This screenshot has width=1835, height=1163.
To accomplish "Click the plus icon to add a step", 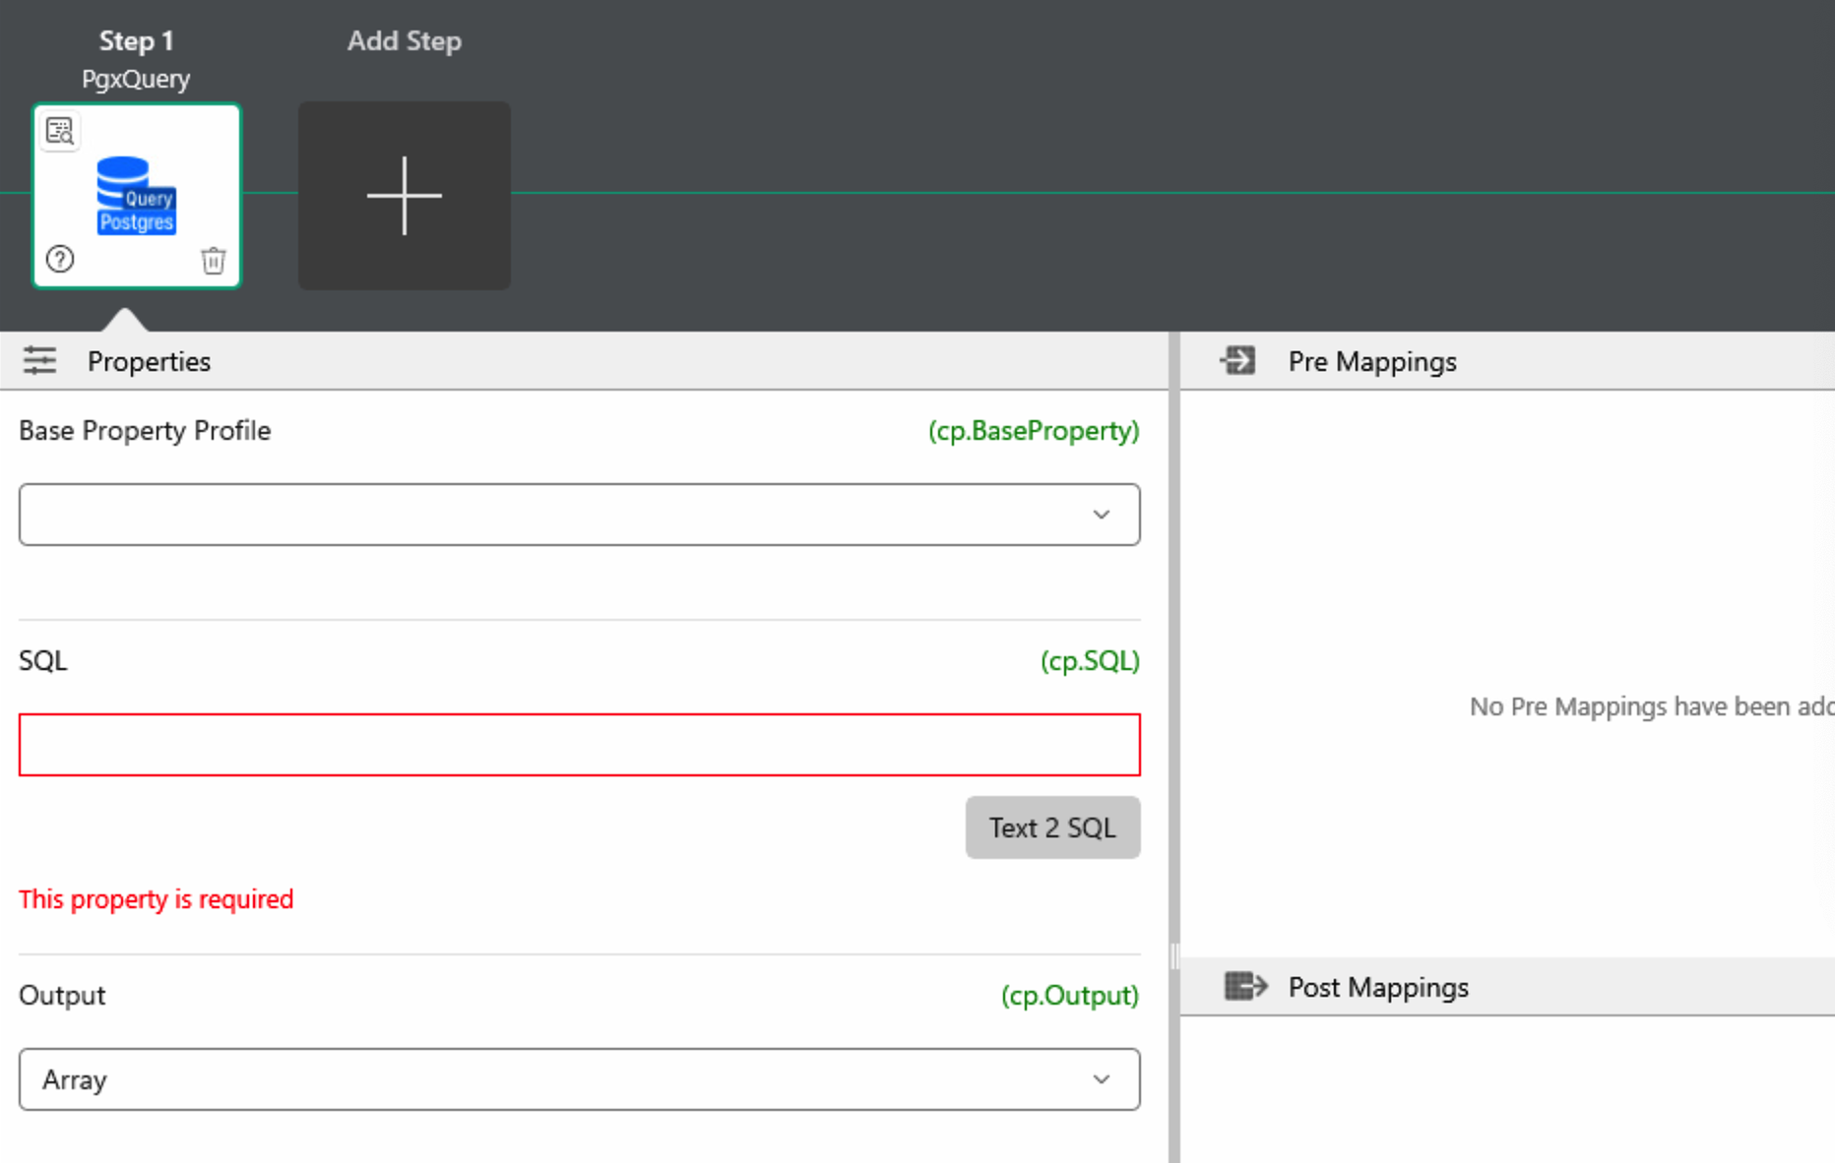I will click(404, 196).
